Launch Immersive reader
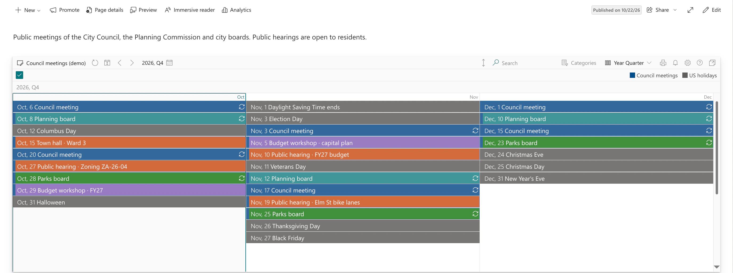Image resolution: width=733 pixels, height=273 pixels. coord(190,10)
